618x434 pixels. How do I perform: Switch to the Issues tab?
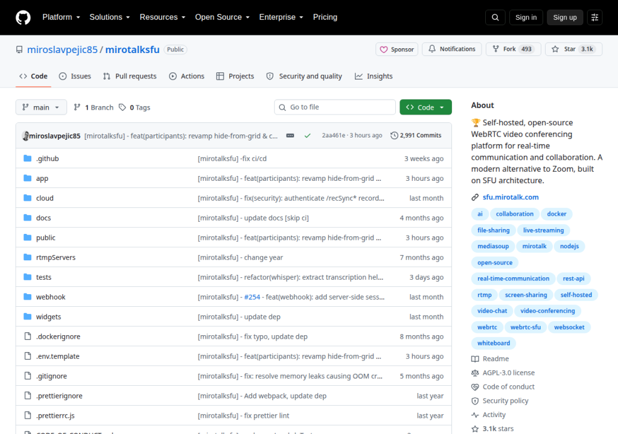click(x=75, y=77)
